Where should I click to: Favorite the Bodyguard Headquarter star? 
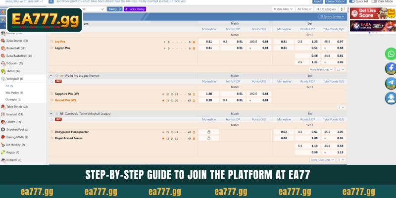click(x=52, y=132)
